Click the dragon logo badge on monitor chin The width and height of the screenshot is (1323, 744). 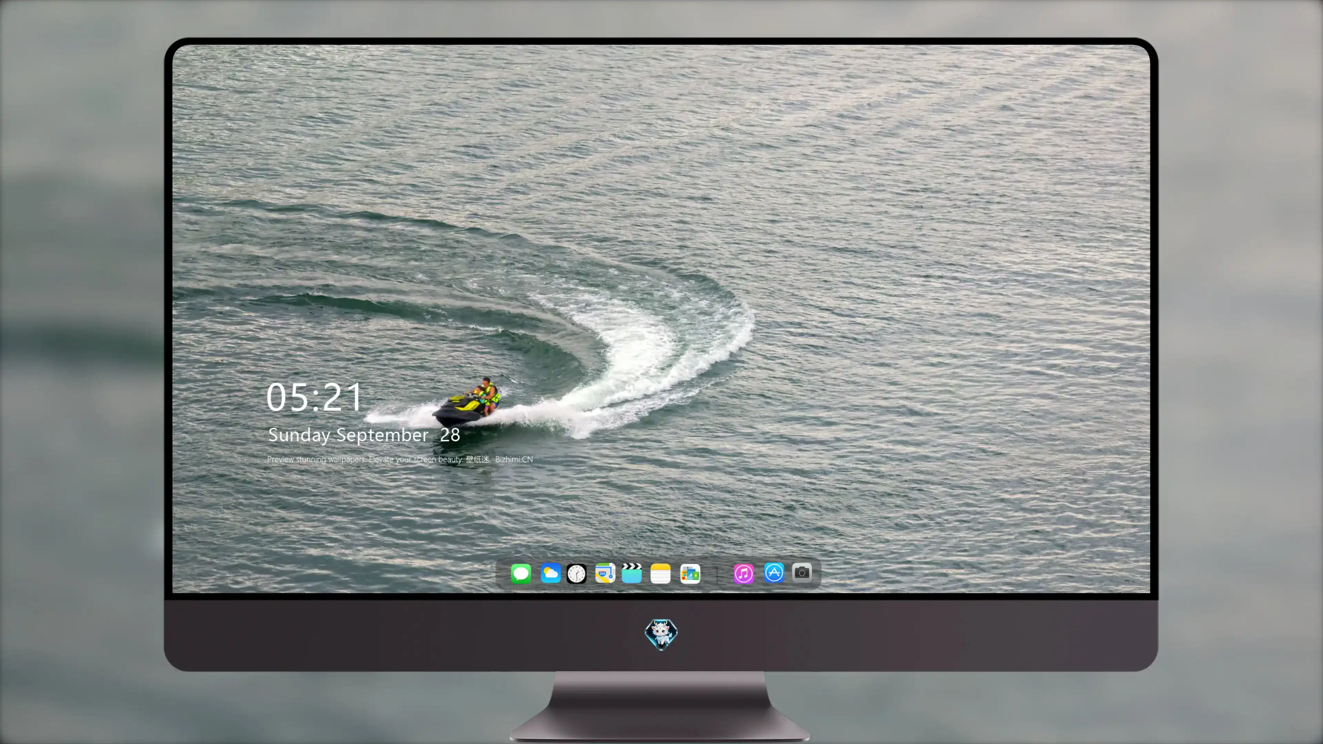pos(661,634)
